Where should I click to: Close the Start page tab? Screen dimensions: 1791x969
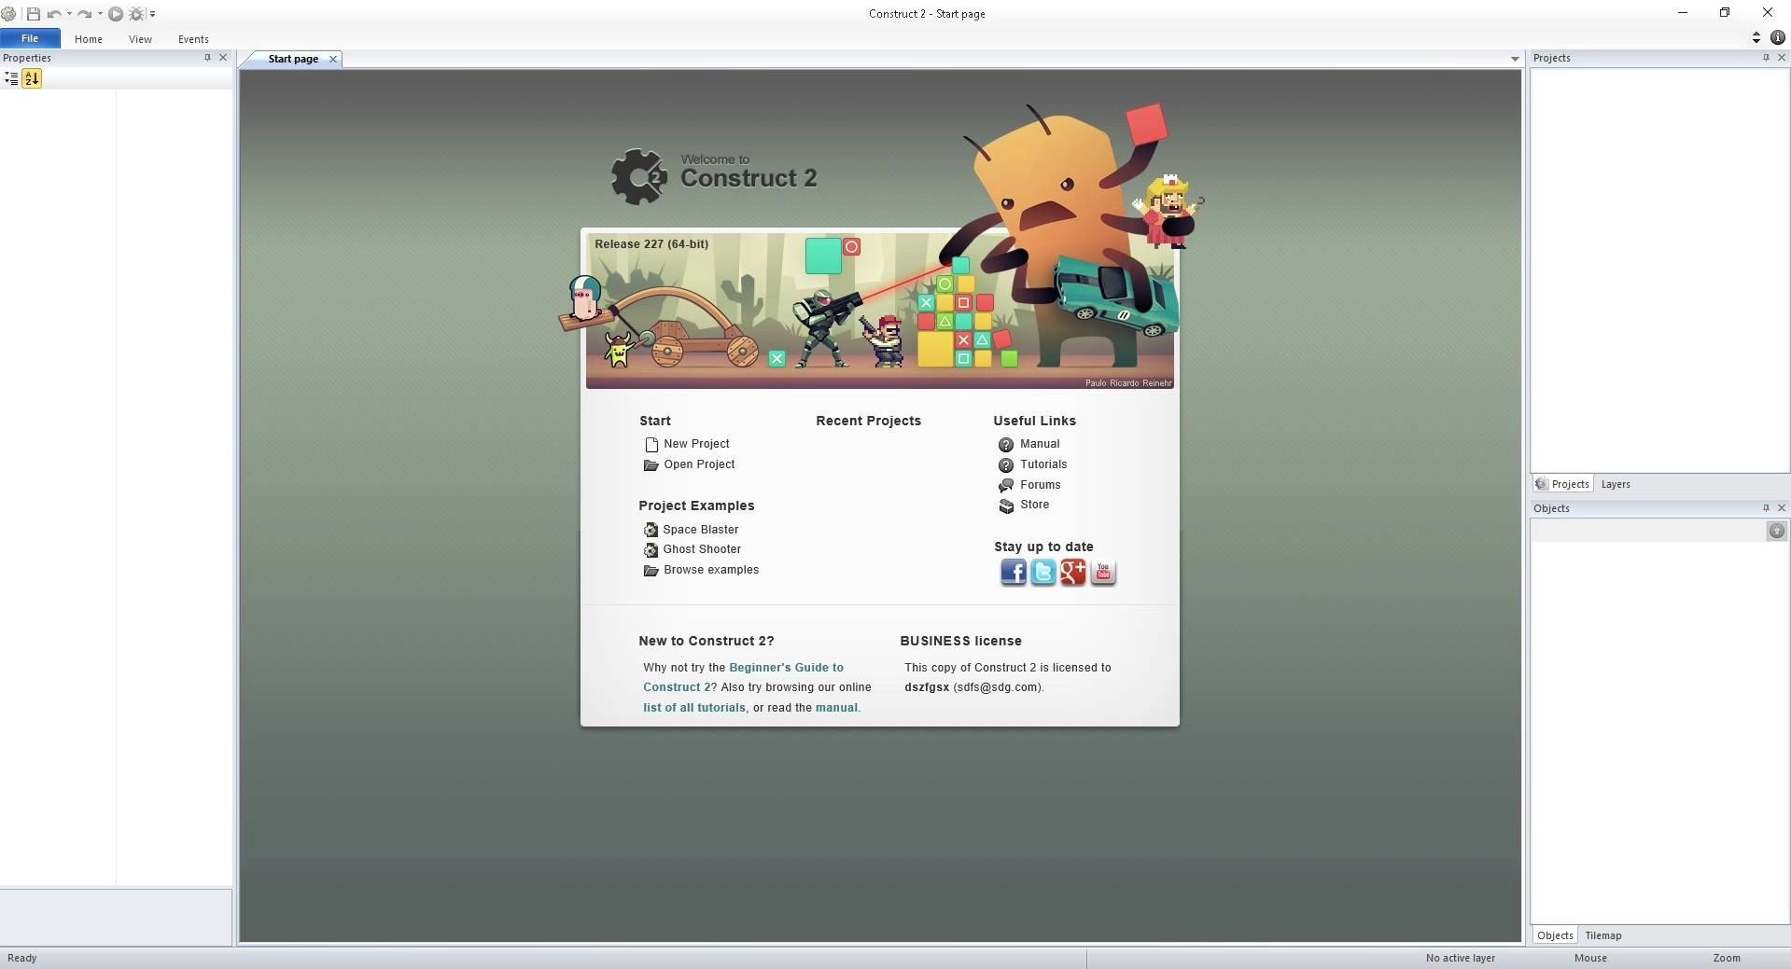[x=333, y=59]
